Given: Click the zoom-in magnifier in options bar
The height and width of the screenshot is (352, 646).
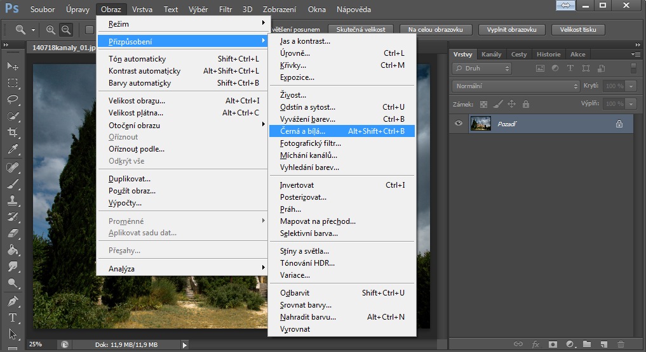Looking at the screenshot, I should [51, 30].
